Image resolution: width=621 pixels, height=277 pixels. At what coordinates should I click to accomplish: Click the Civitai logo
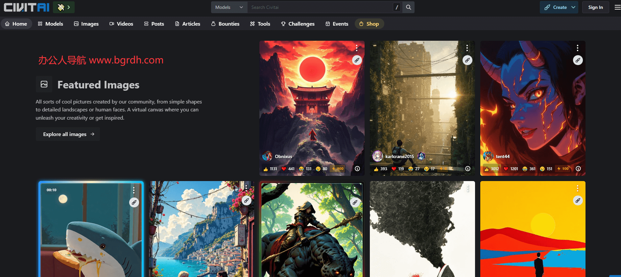(x=27, y=7)
